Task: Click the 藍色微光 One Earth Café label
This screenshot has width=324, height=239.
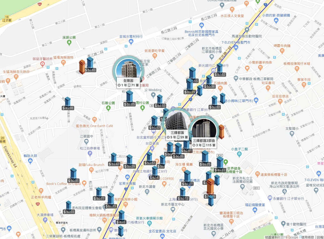Action: (94, 126)
